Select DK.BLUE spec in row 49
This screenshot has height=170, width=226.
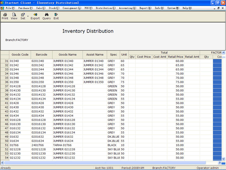113,137
